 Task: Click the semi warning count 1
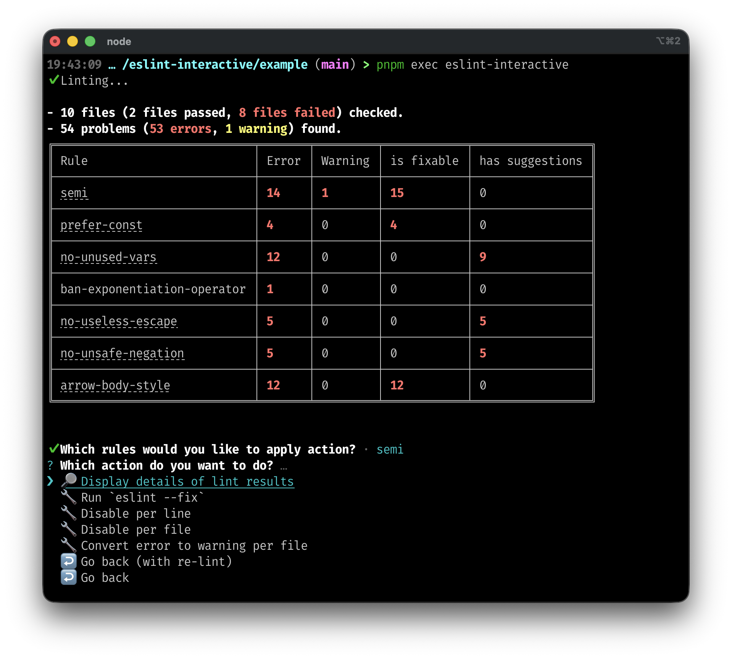tap(325, 193)
